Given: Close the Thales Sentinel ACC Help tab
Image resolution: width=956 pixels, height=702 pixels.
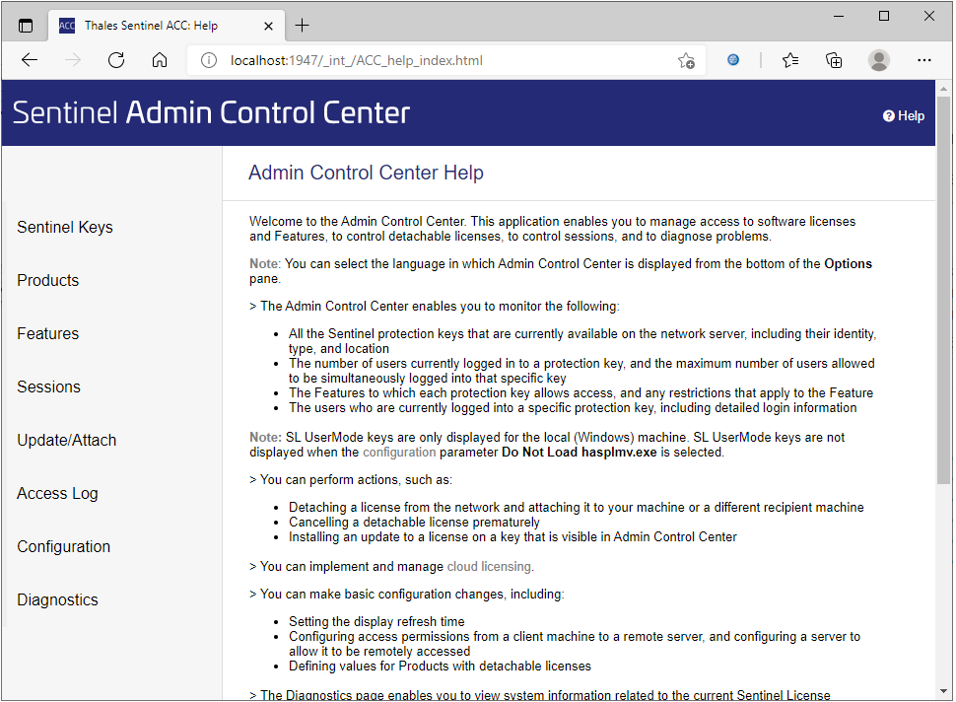Looking at the screenshot, I should (x=268, y=26).
